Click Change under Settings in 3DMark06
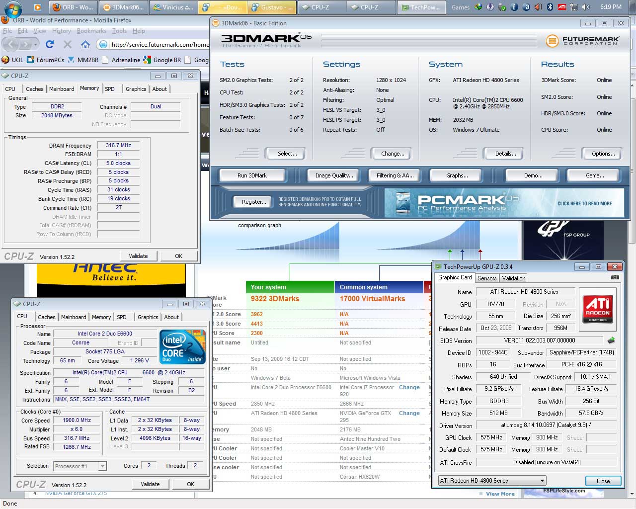This screenshot has width=636, height=509. coord(393,154)
